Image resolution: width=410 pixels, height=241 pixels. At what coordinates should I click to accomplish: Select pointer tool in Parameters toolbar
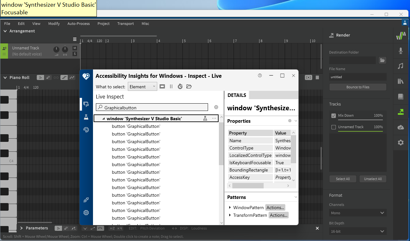58,228
